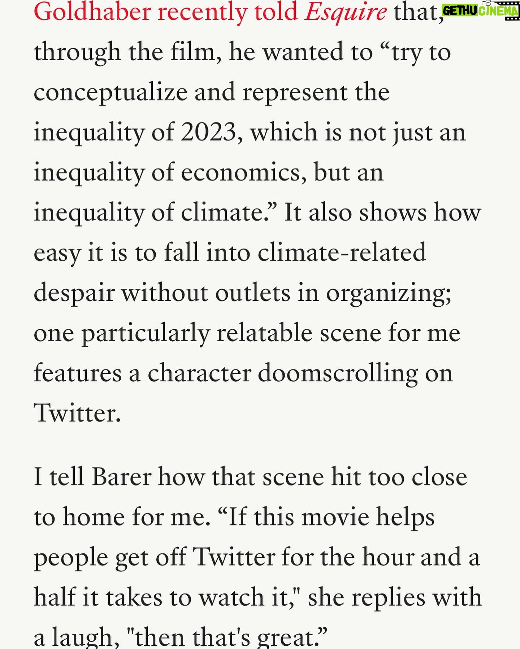Click the word Goldhaber in the red link

[x=92, y=12]
